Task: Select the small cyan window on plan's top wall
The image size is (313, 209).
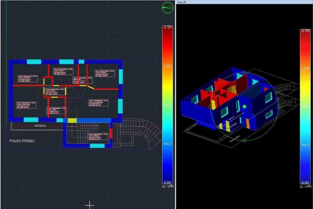Action: click(81, 62)
